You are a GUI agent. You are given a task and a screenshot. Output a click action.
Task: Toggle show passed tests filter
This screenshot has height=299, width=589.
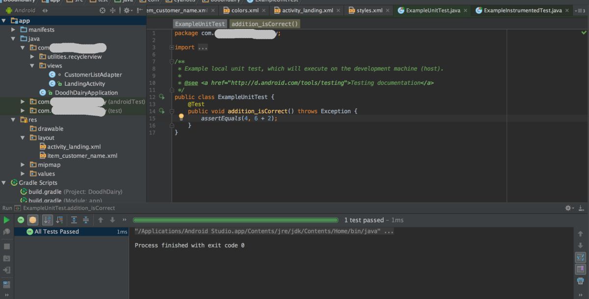click(x=21, y=220)
